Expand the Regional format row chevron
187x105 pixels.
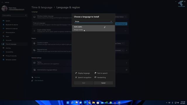coord(127,50)
